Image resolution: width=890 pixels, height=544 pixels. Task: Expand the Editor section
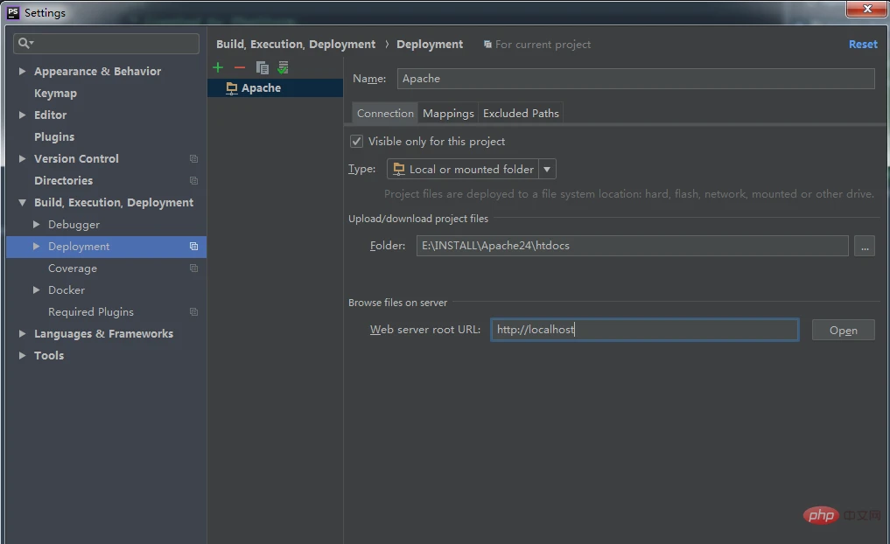point(22,115)
